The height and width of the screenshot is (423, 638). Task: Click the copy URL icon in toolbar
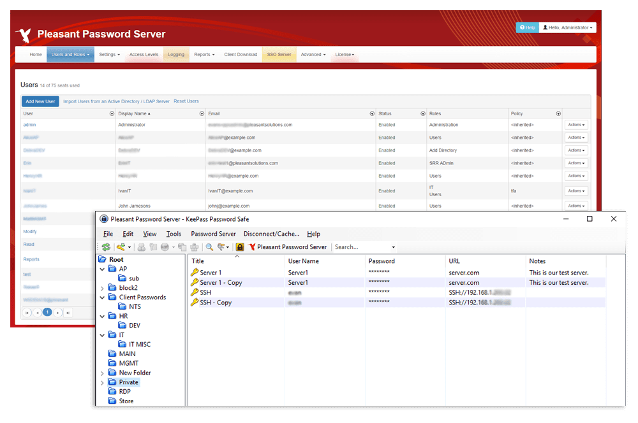182,247
